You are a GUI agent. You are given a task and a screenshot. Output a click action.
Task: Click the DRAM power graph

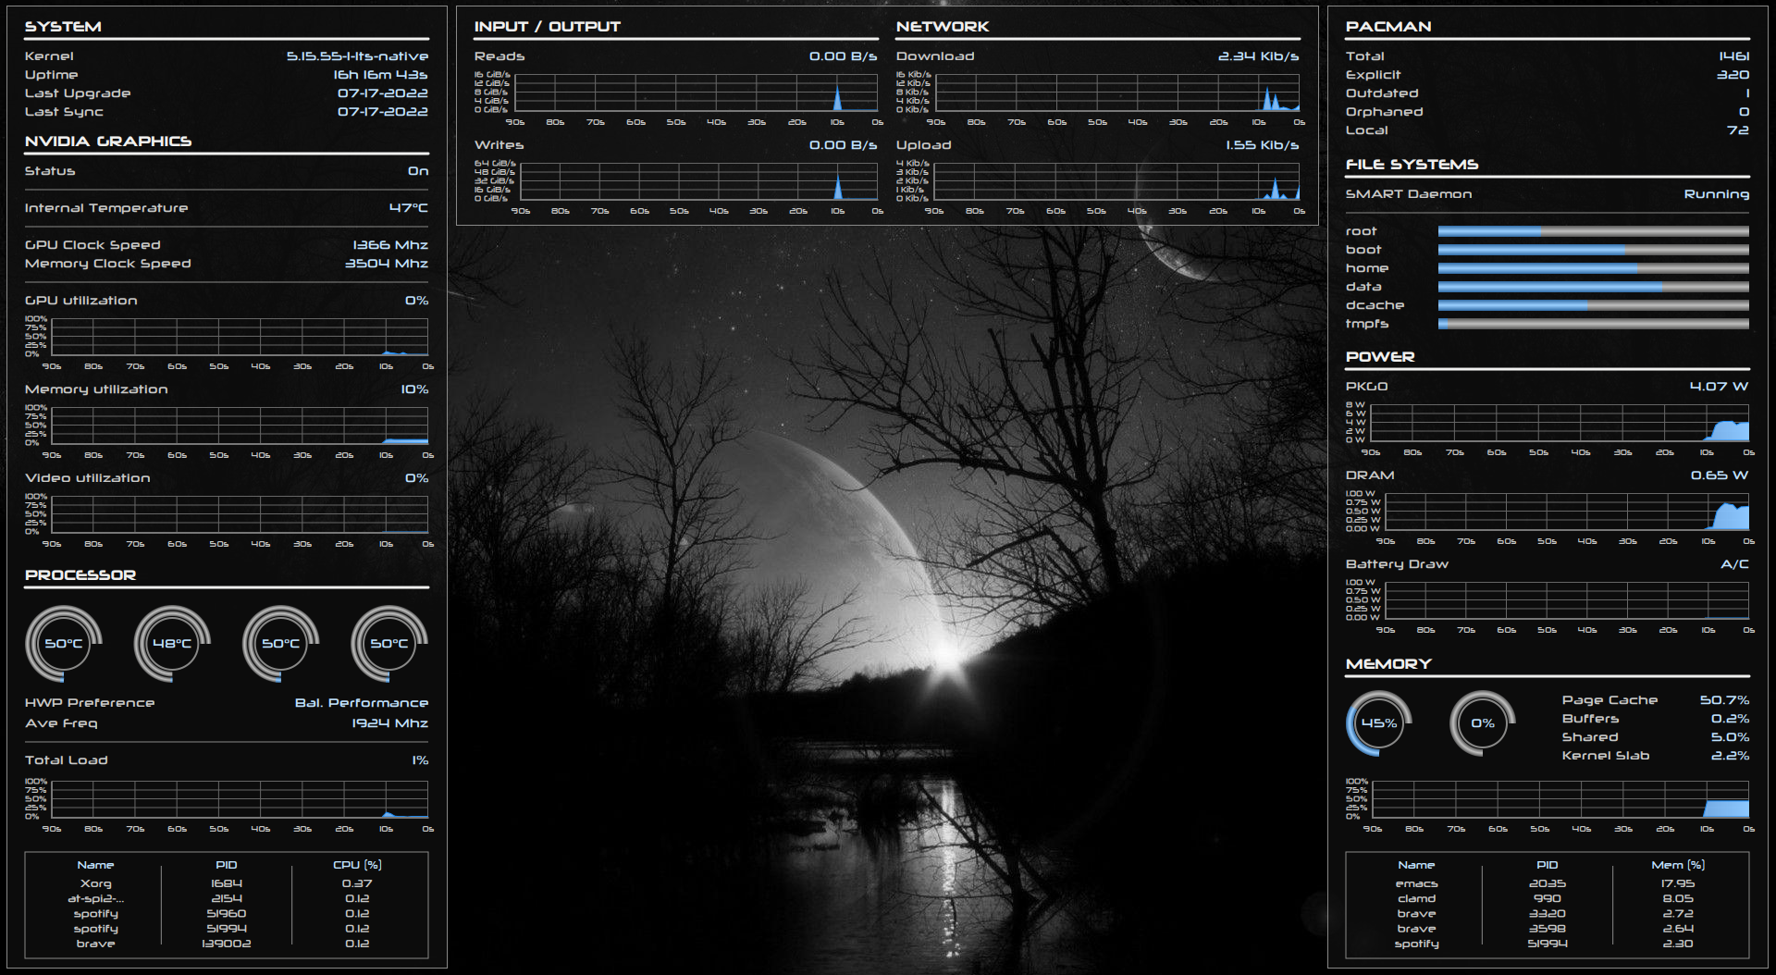point(1567,512)
